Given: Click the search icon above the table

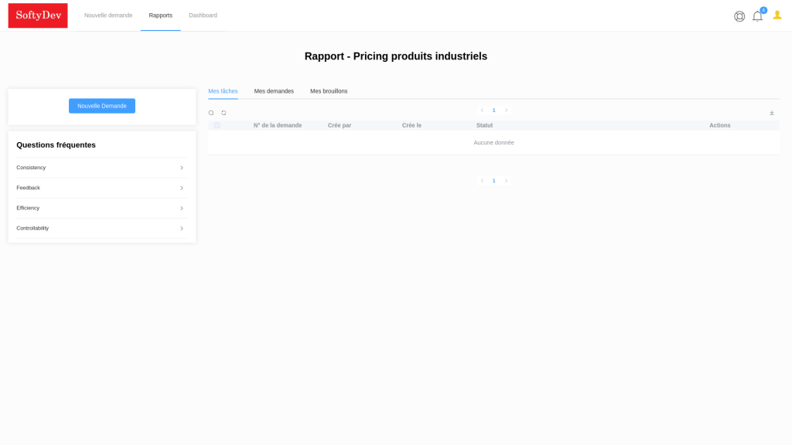Looking at the screenshot, I should (211, 113).
